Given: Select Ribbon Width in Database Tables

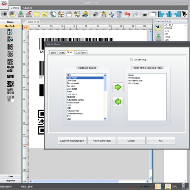Looking at the screenshot, I should (x=73, y=83).
